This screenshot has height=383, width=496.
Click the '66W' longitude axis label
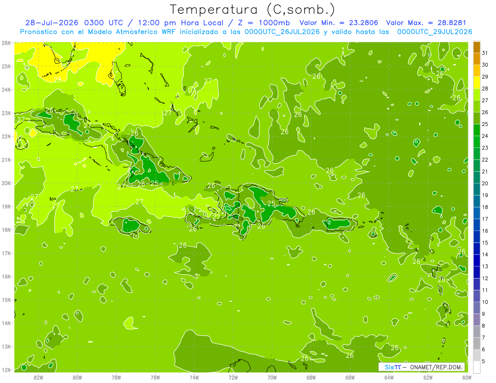pos(350,377)
